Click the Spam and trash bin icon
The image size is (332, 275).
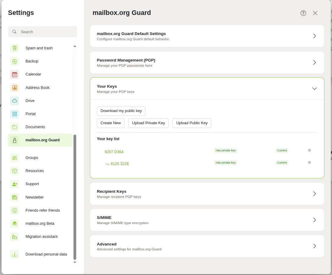pyautogui.click(x=15, y=48)
